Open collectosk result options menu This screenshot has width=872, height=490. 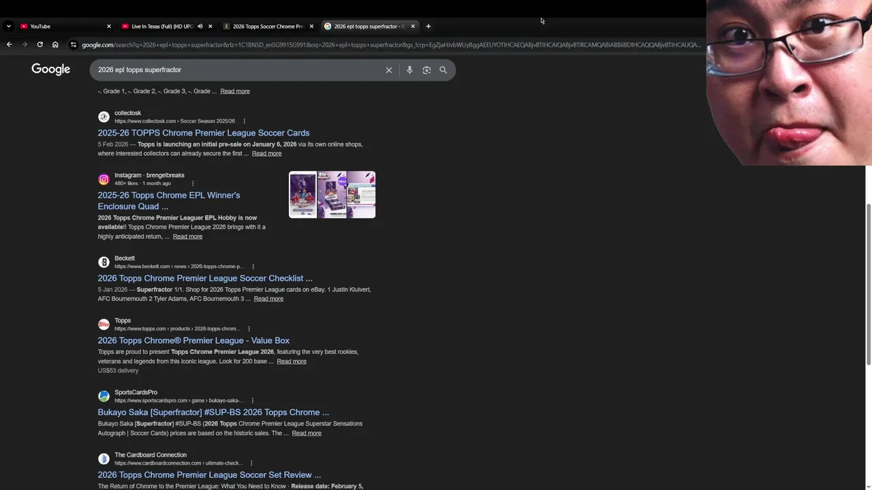(244, 121)
